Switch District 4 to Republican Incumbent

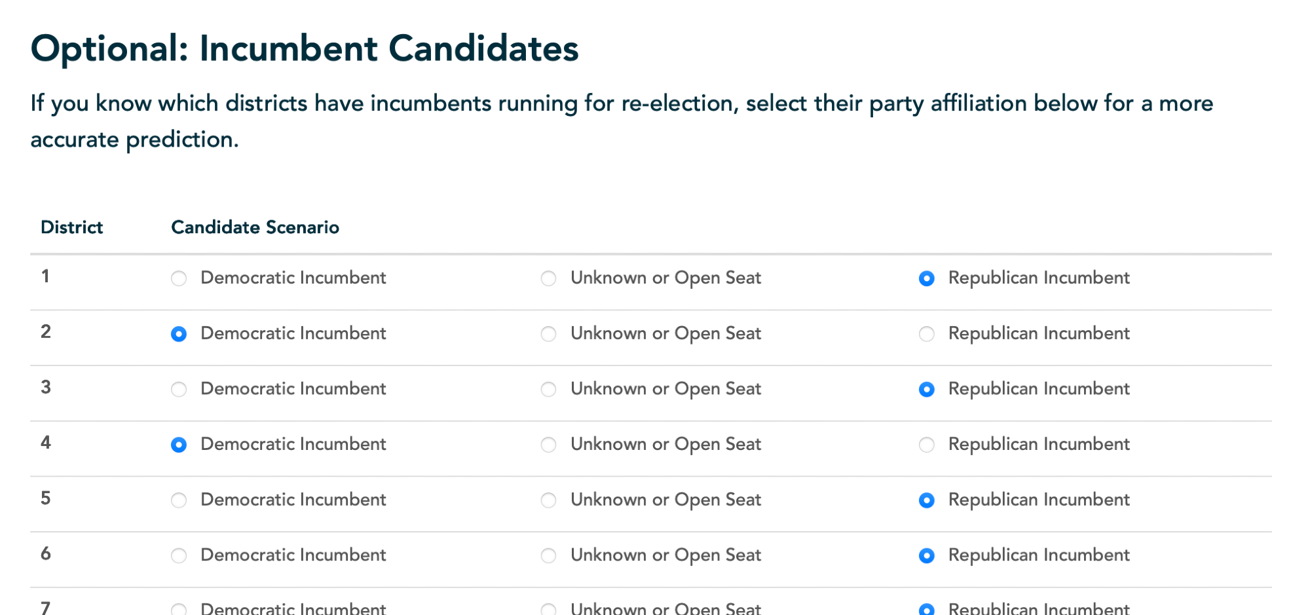927,445
